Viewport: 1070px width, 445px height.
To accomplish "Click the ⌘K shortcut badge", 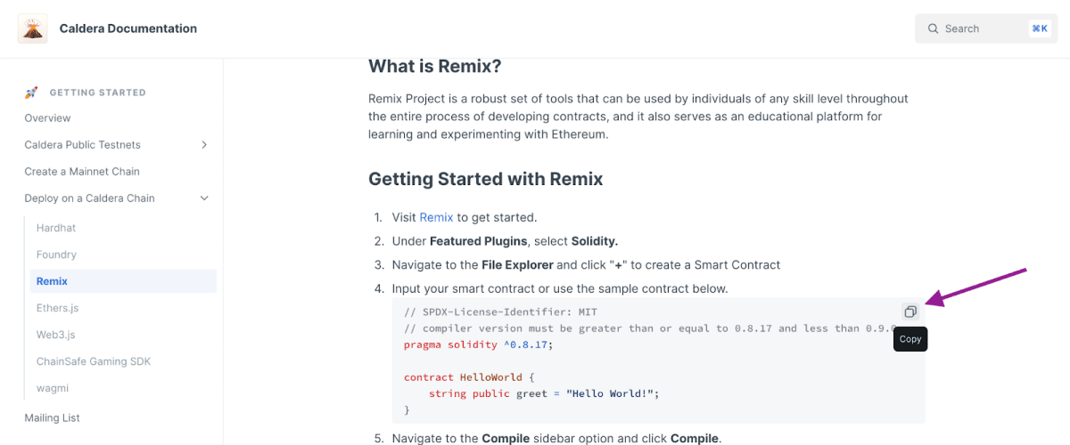I will [x=1040, y=28].
